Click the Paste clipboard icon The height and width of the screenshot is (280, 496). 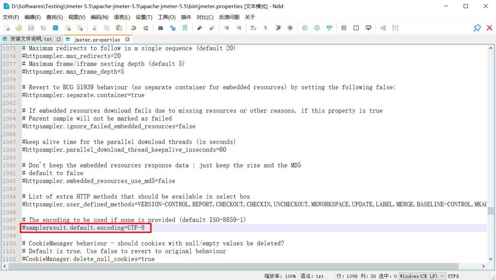coord(119,28)
